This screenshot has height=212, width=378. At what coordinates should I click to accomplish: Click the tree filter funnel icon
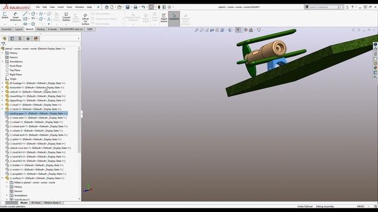3,44
